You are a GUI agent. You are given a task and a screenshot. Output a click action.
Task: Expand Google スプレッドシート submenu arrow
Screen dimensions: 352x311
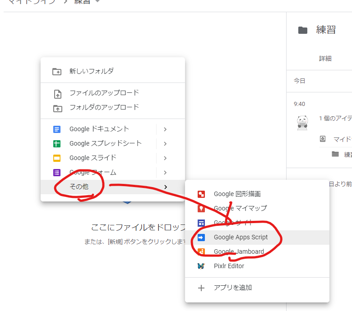[165, 144]
